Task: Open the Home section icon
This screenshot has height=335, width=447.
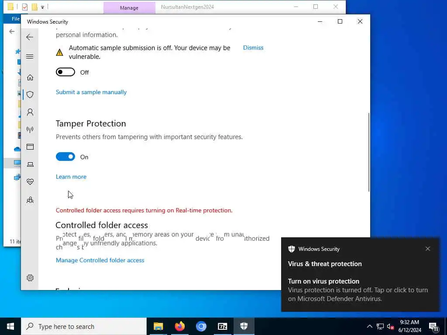Action: 30,78
